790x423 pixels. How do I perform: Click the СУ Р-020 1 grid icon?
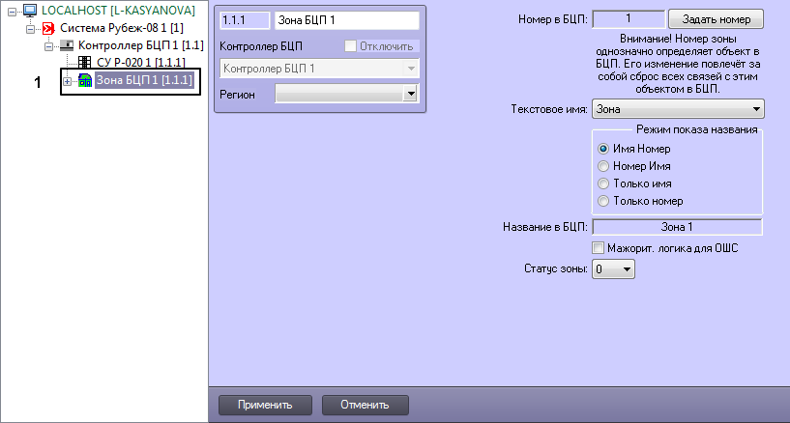85,63
